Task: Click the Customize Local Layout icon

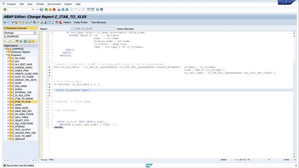Action: (101, 9)
